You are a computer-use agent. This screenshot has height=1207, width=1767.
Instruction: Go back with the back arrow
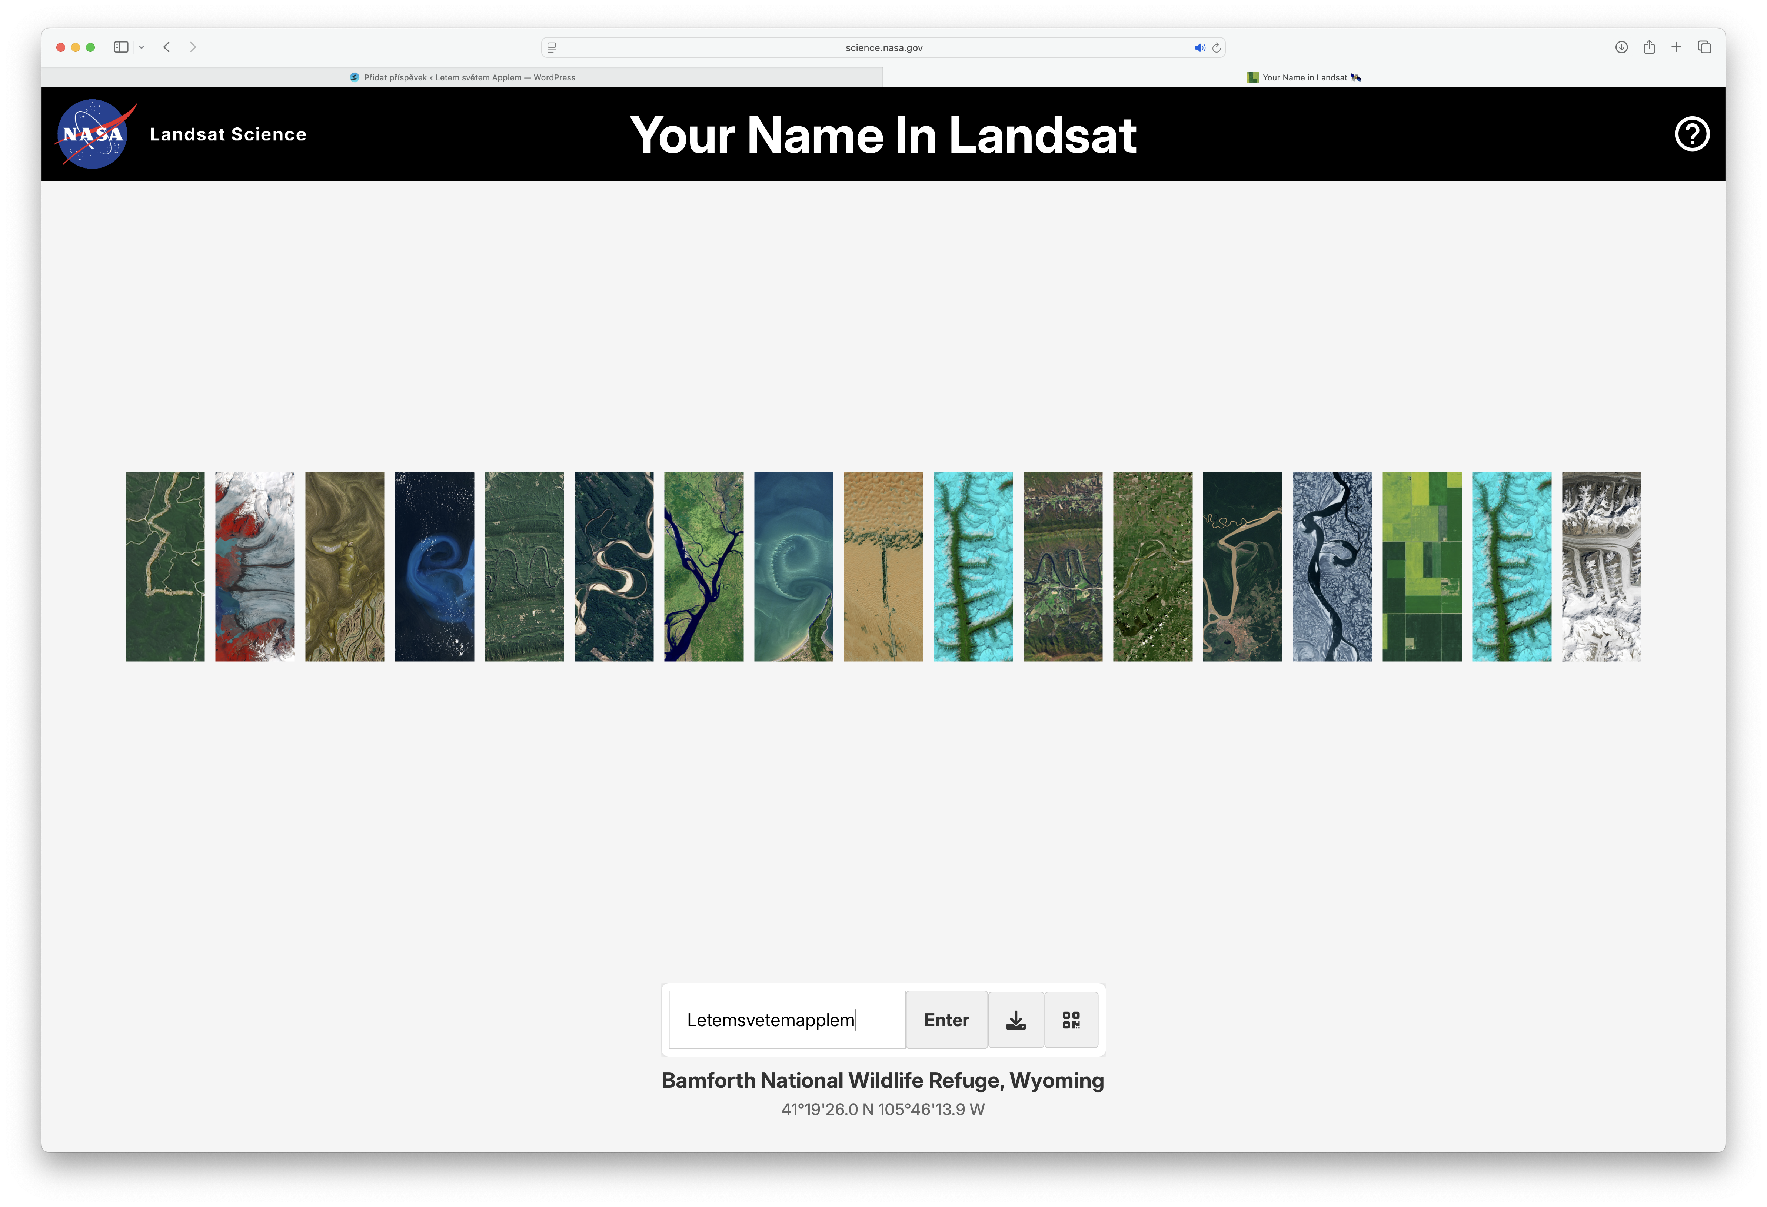click(x=166, y=47)
